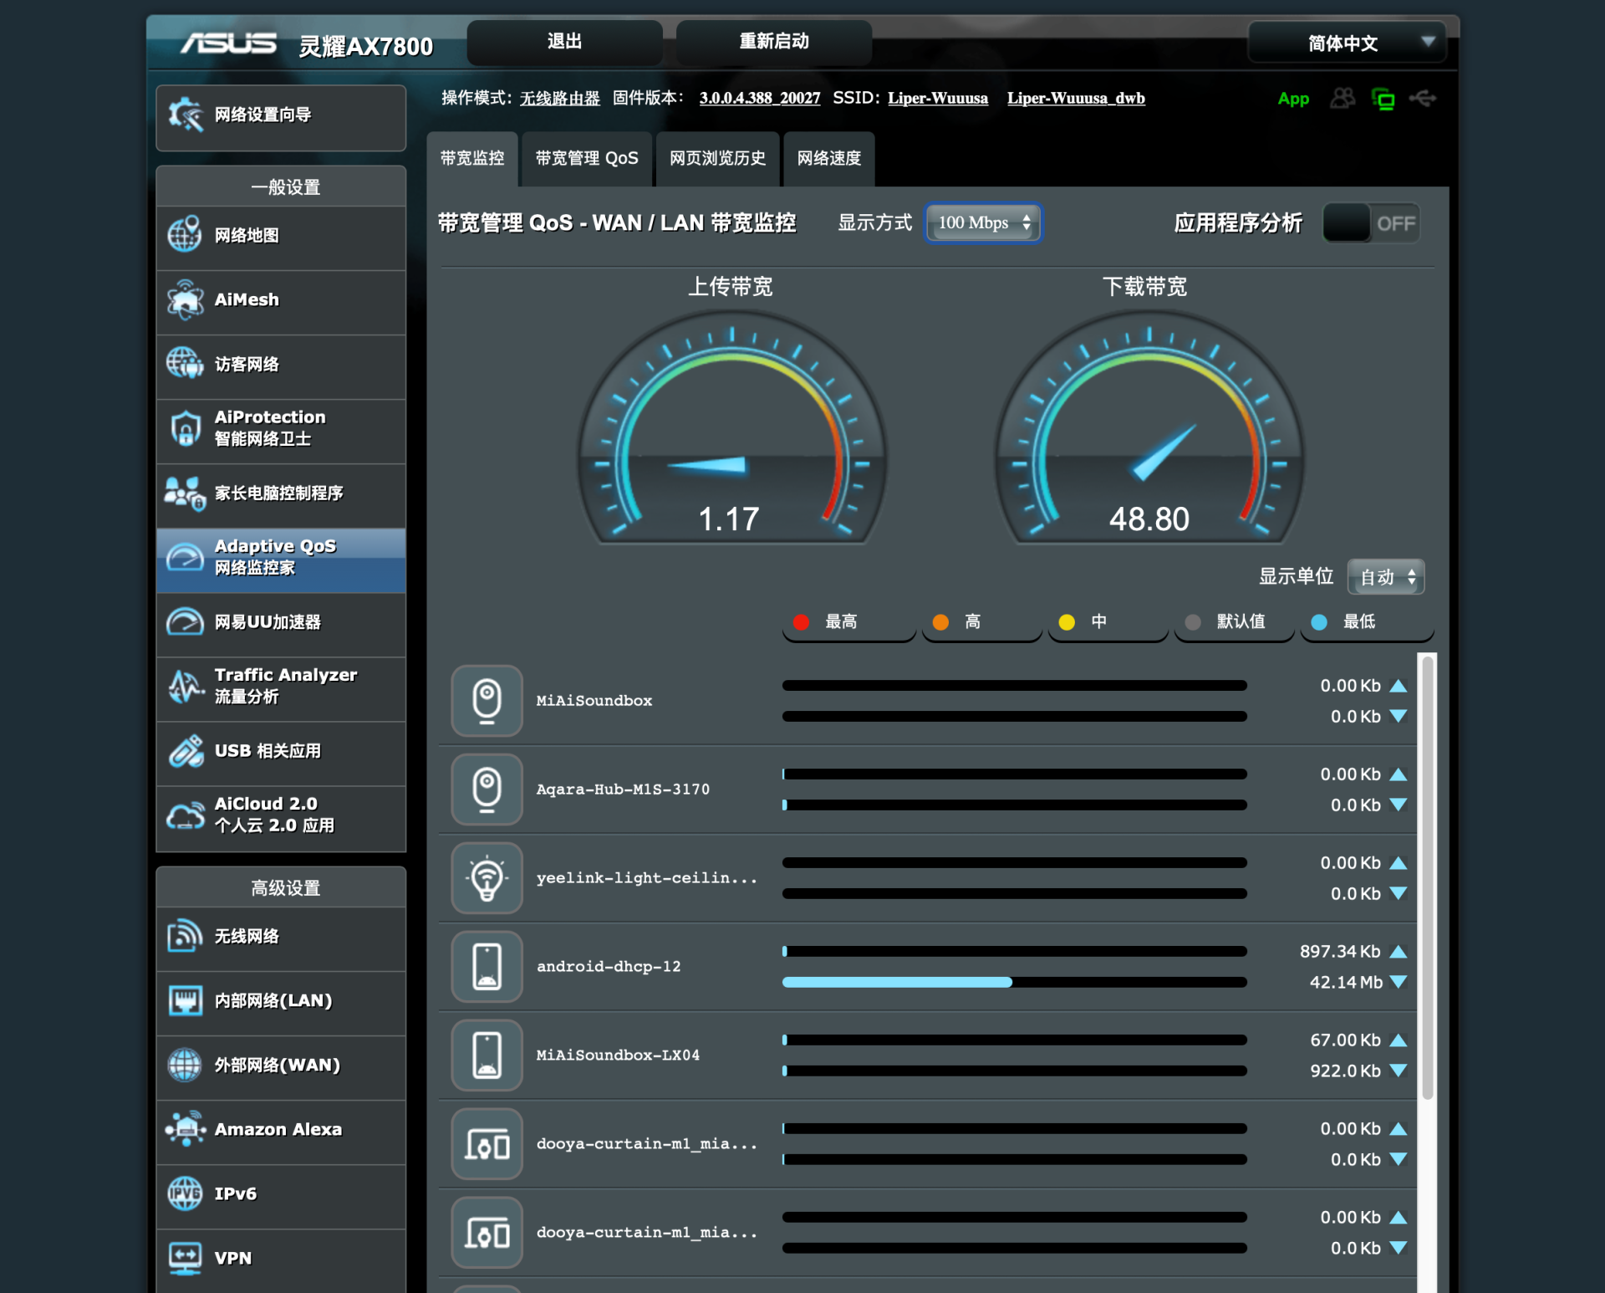
Task: Open the display unit dropdown
Action: coord(1385,576)
